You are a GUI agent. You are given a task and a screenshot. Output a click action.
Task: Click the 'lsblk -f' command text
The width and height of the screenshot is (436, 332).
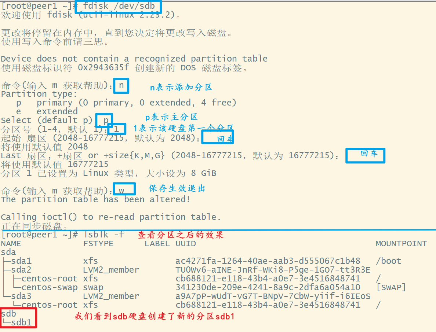click(x=104, y=235)
